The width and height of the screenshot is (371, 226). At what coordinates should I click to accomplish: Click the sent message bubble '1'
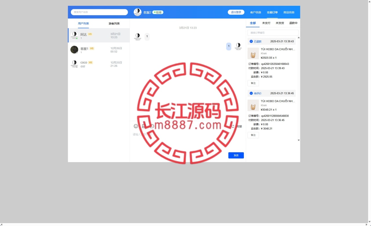229,46
